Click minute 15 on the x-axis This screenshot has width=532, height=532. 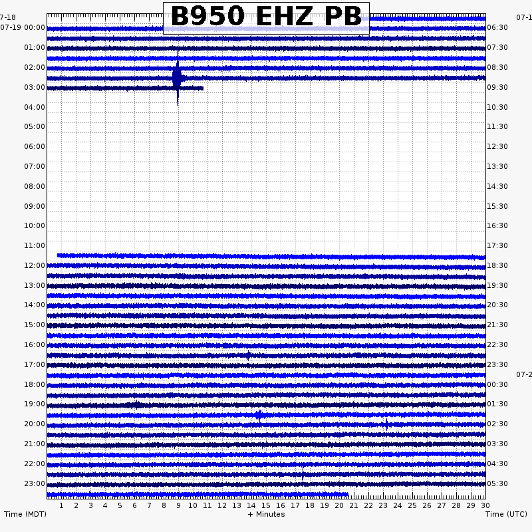click(266, 505)
